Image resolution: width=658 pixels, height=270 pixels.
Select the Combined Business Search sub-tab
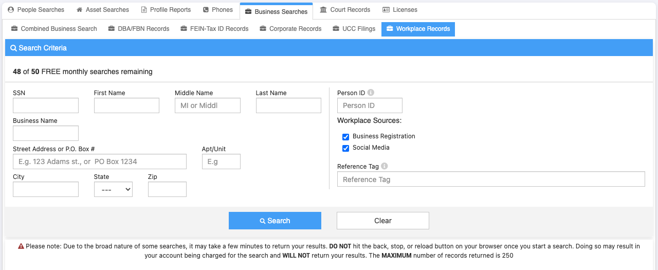[54, 29]
